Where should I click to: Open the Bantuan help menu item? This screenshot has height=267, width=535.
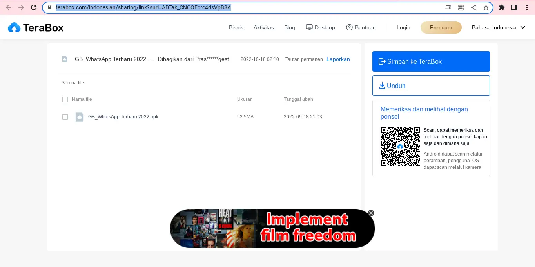(x=361, y=27)
